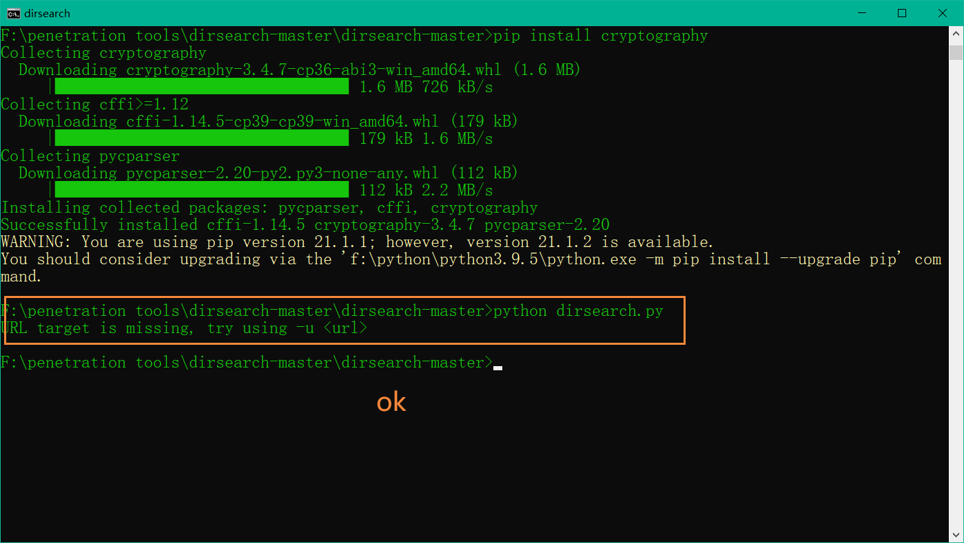Screen dimensions: 964x543
Task: Click the "You should consider upgrading" line
Action: tap(471, 259)
